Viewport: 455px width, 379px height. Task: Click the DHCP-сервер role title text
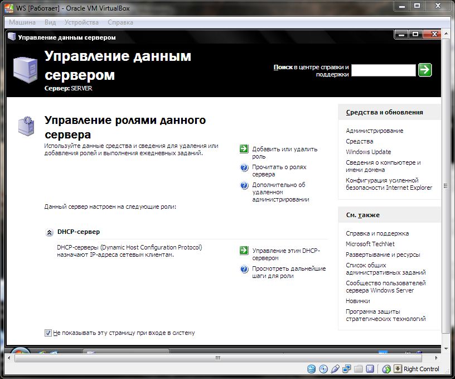[x=79, y=232]
